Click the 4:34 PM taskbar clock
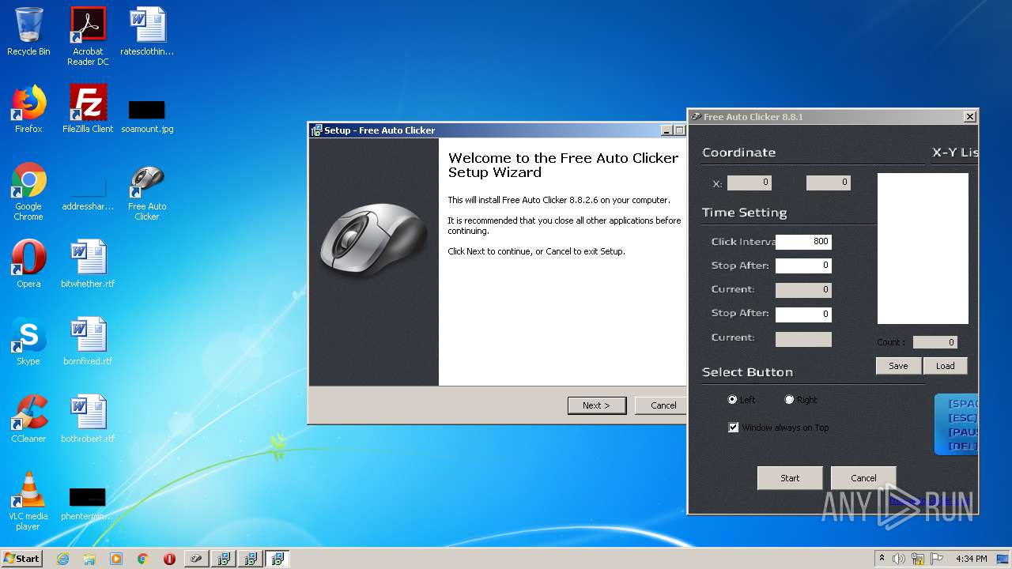 coord(971,559)
